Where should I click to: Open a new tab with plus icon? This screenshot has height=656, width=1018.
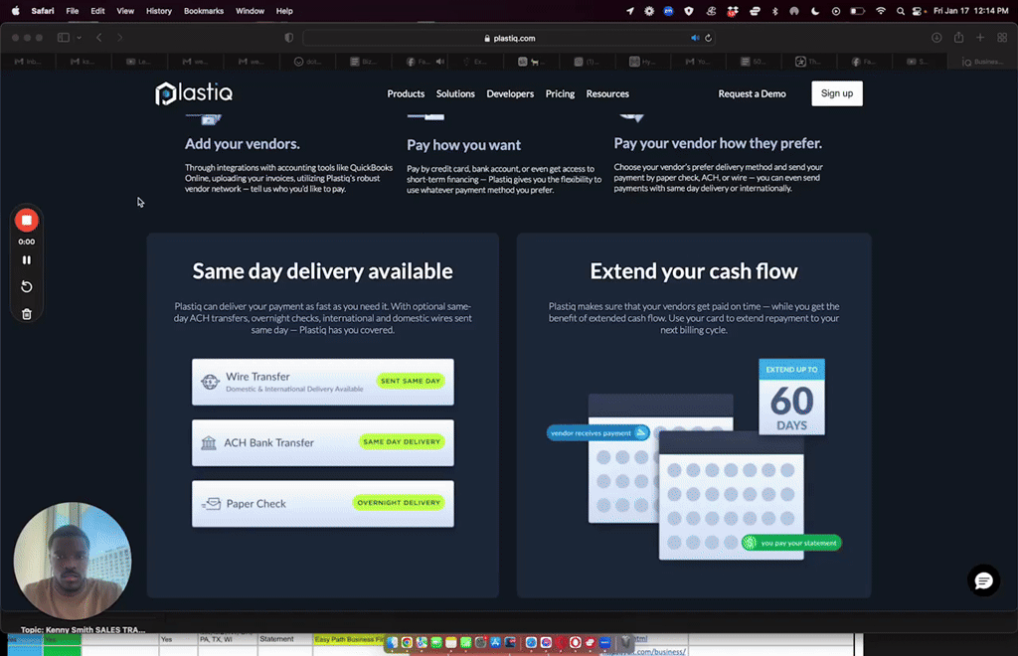click(x=980, y=38)
